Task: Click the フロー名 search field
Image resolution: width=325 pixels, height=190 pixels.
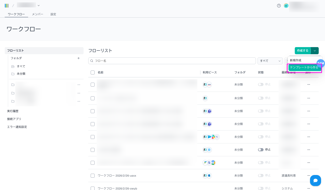Action: pyautogui.click(x=172, y=61)
